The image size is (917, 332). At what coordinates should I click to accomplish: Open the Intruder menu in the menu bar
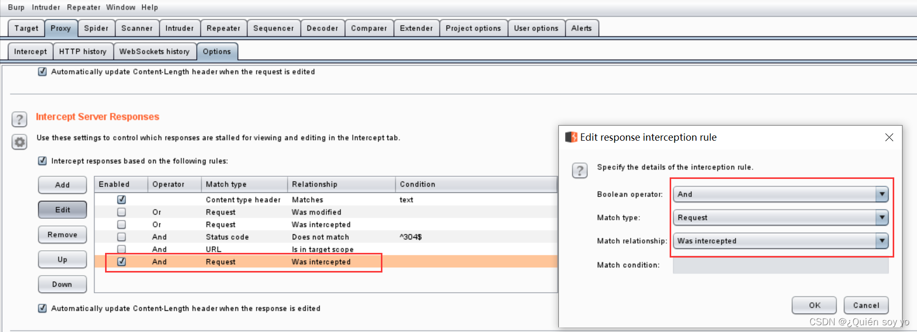click(x=46, y=7)
